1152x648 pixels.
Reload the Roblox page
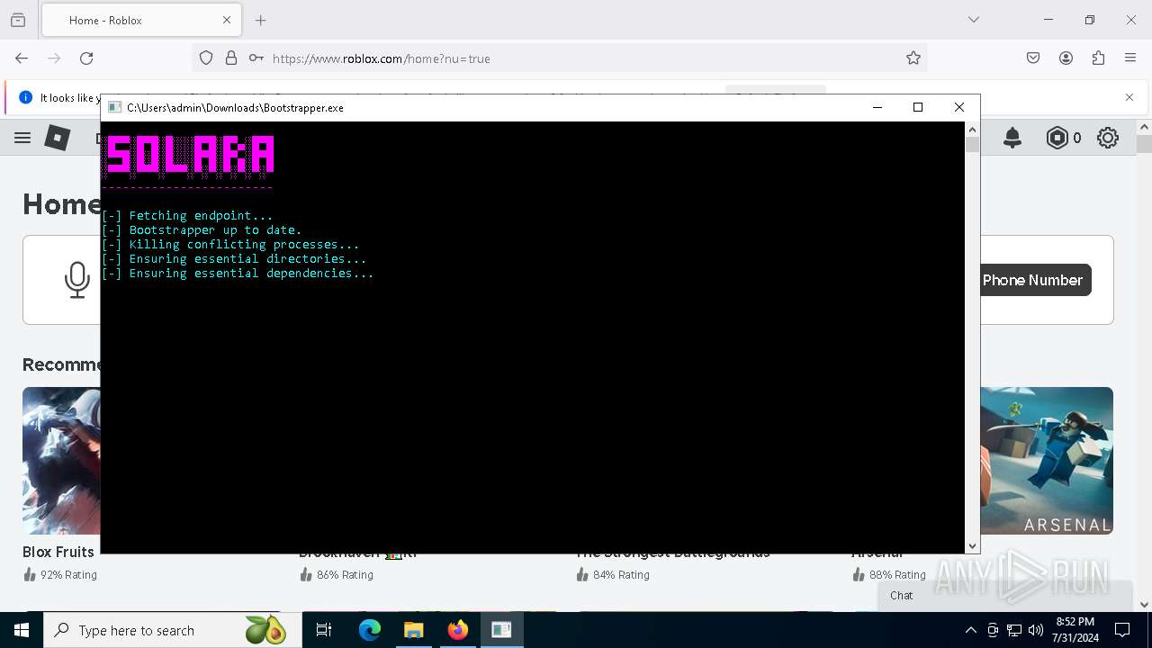coord(86,58)
